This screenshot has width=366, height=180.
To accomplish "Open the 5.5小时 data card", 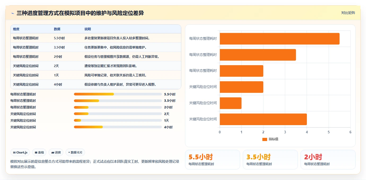I will (x=213, y=160).
